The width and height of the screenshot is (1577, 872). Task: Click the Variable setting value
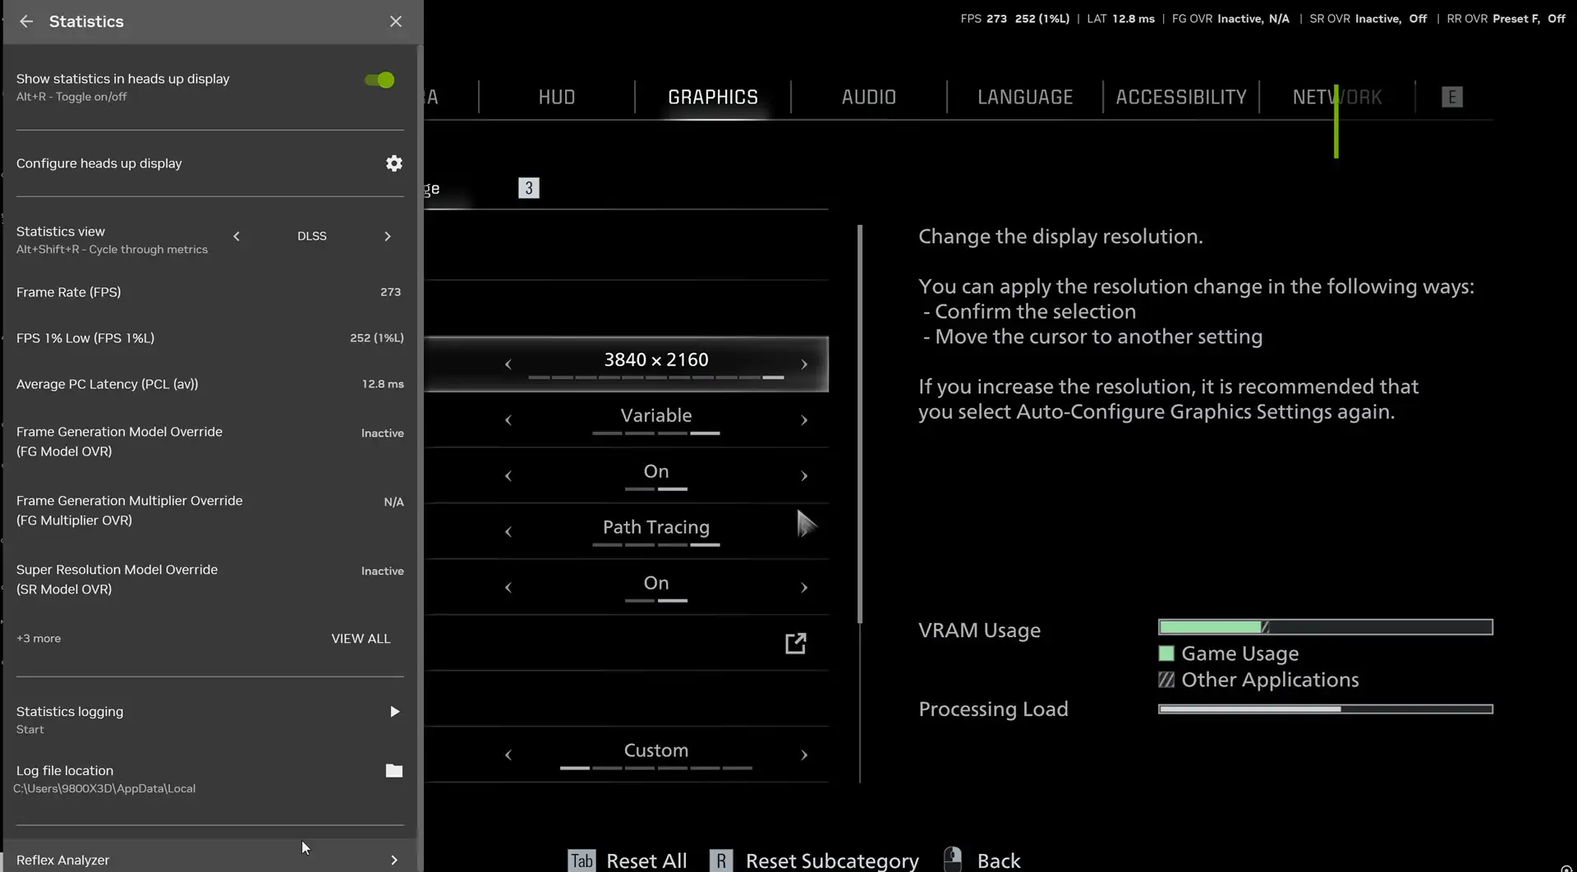click(656, 415)
